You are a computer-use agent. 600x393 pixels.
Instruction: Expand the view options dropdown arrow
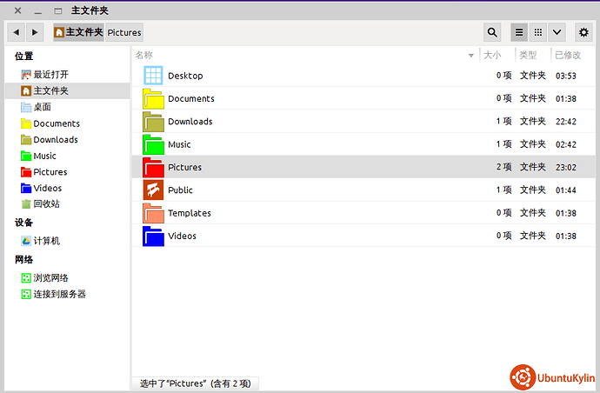[x=557, y=32]
